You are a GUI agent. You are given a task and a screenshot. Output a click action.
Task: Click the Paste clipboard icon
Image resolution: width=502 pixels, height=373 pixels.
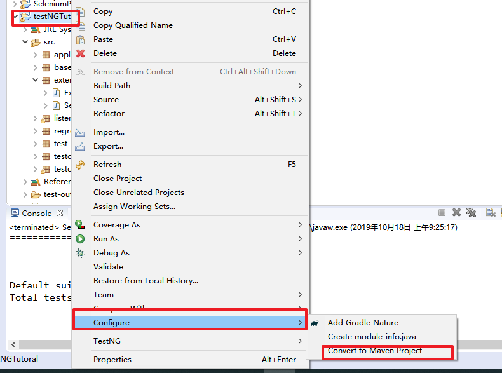click(80, 39)
